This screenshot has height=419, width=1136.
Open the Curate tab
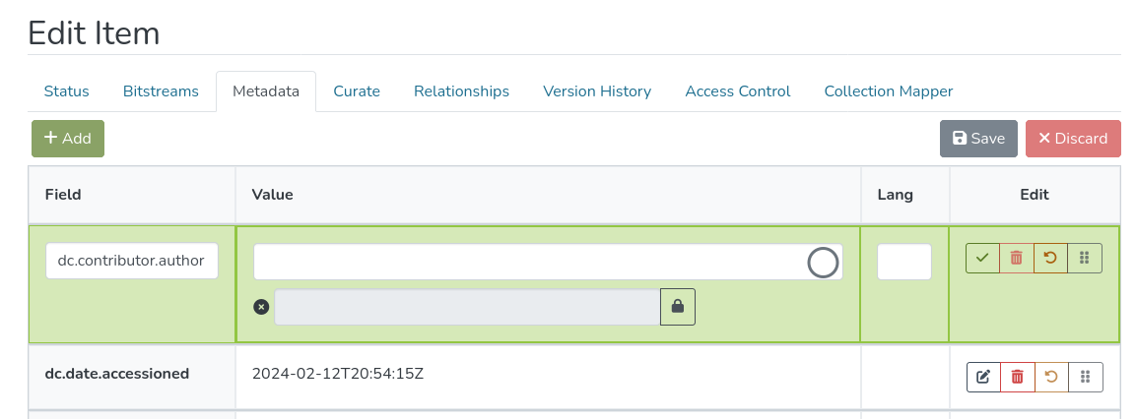pos(357,91)
